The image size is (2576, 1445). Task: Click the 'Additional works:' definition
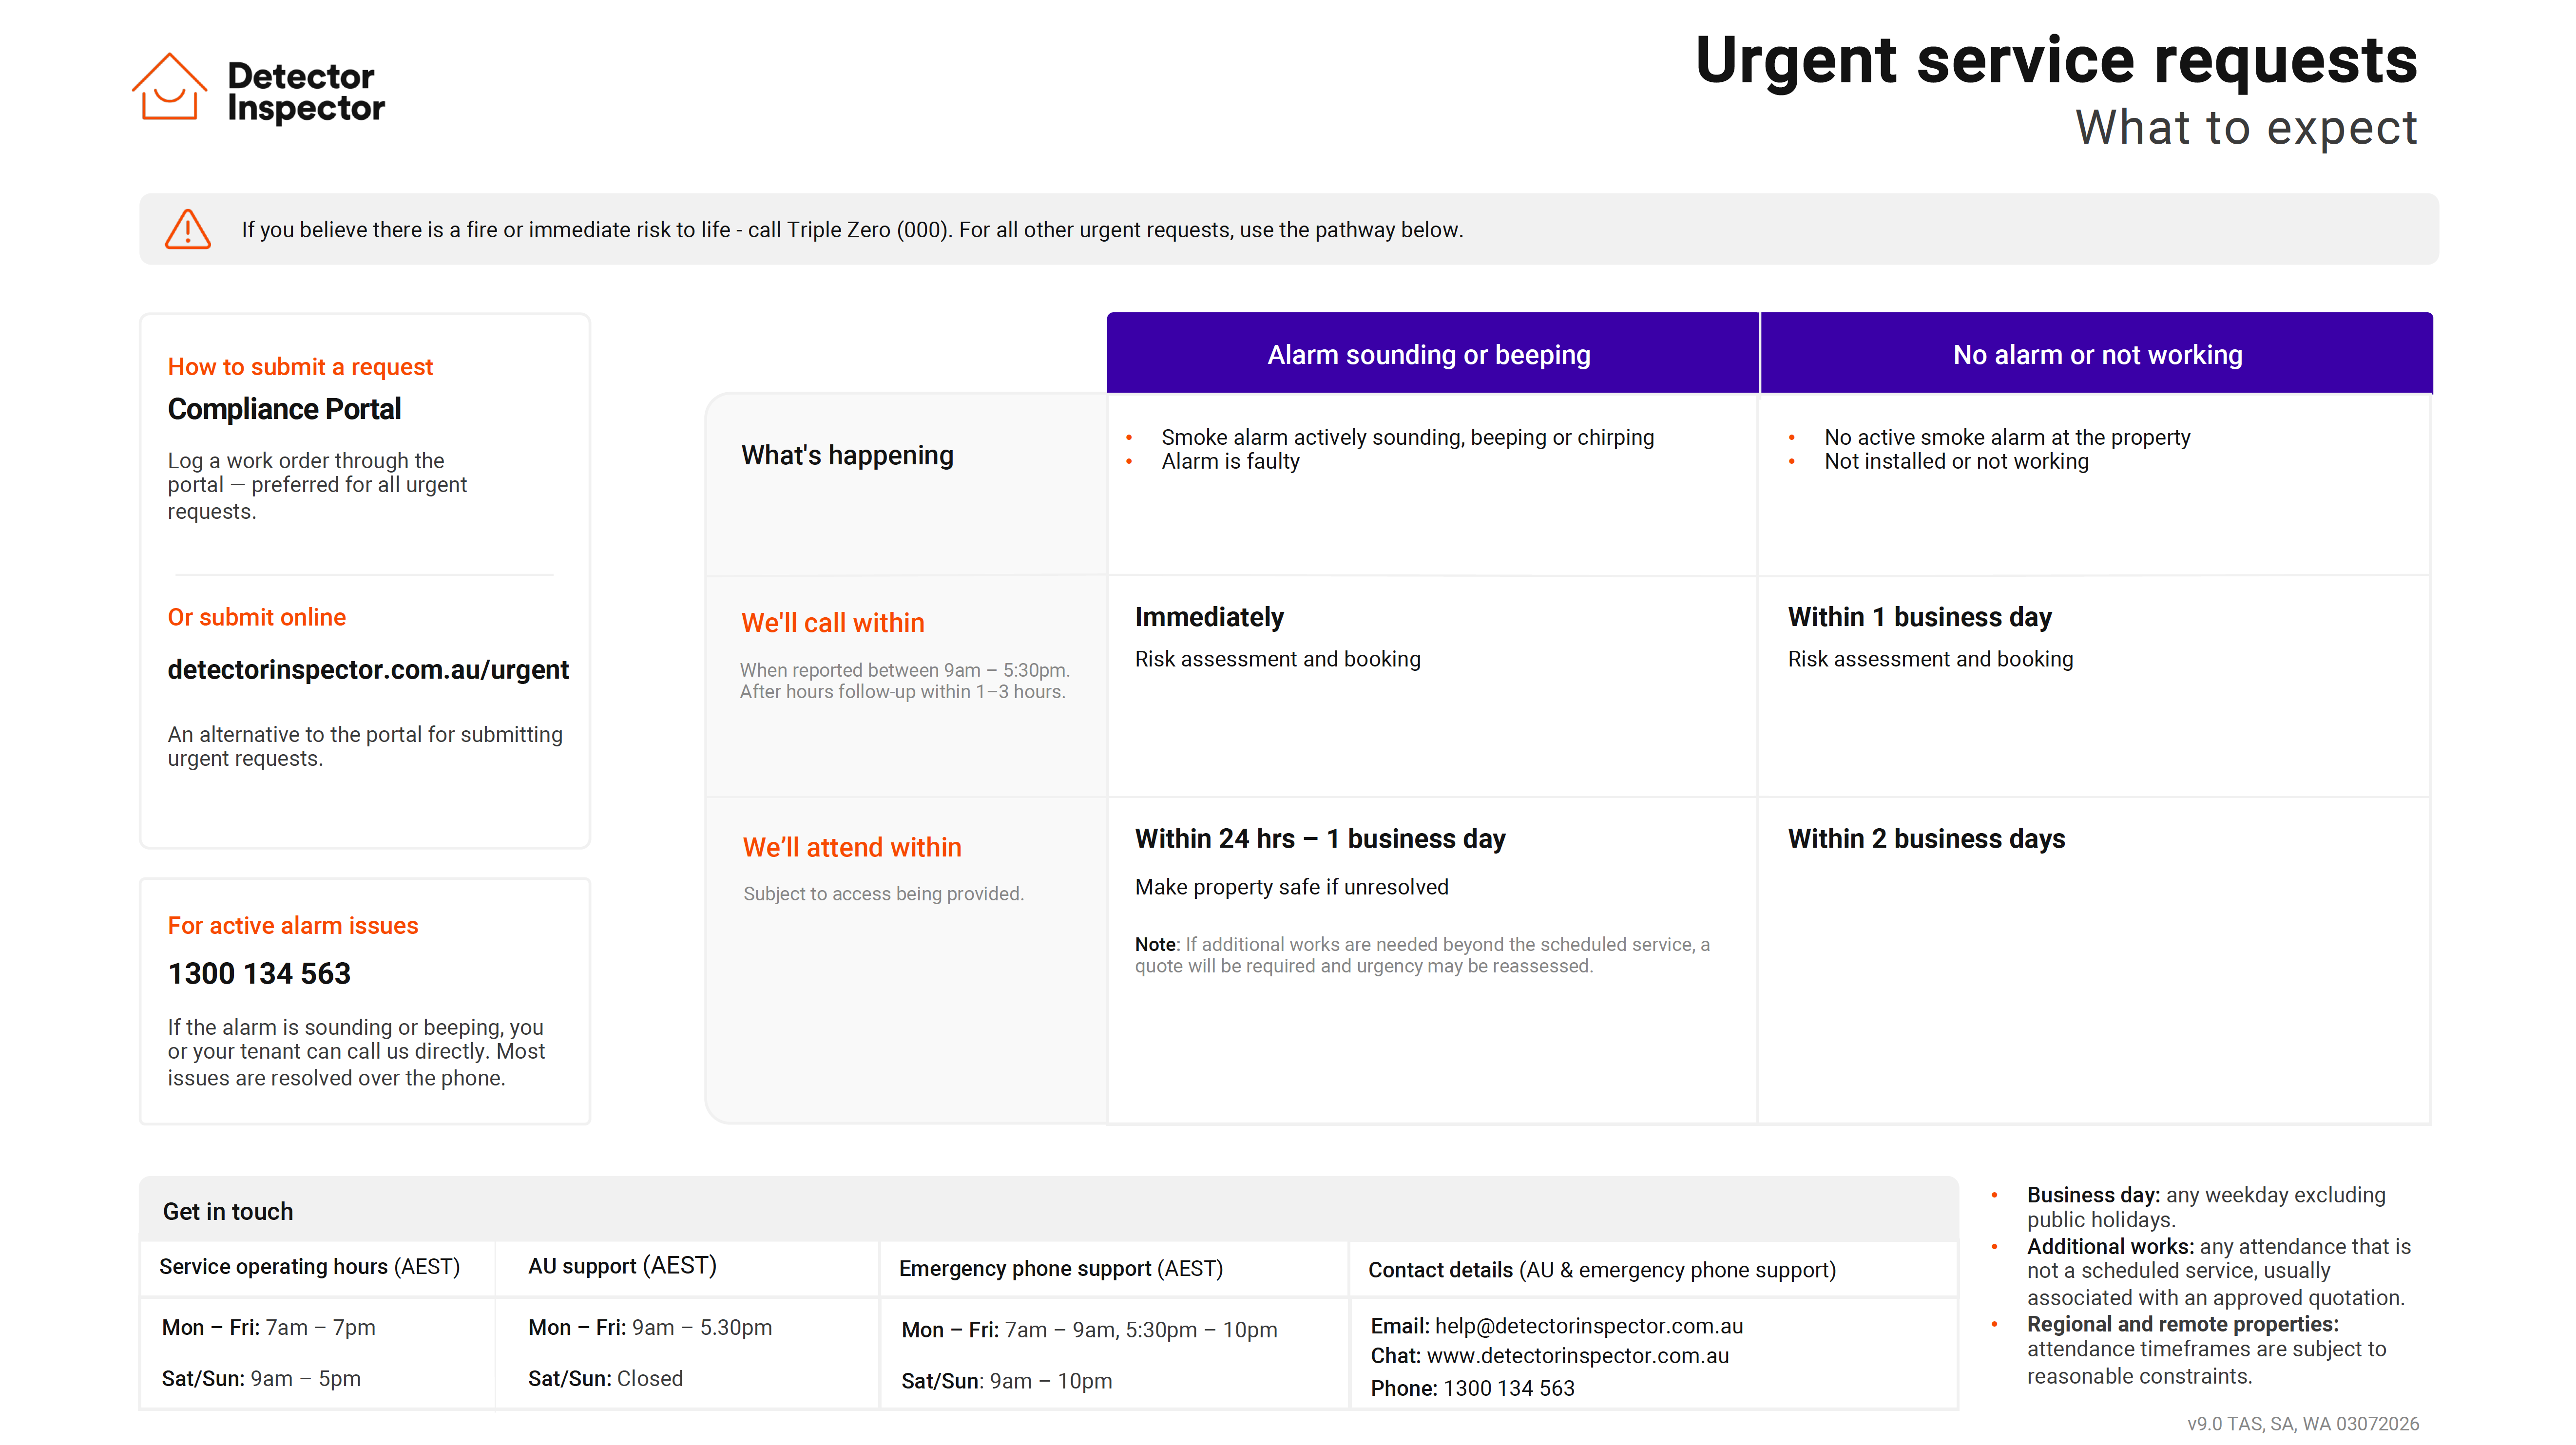click(x=2219, y=1272)
